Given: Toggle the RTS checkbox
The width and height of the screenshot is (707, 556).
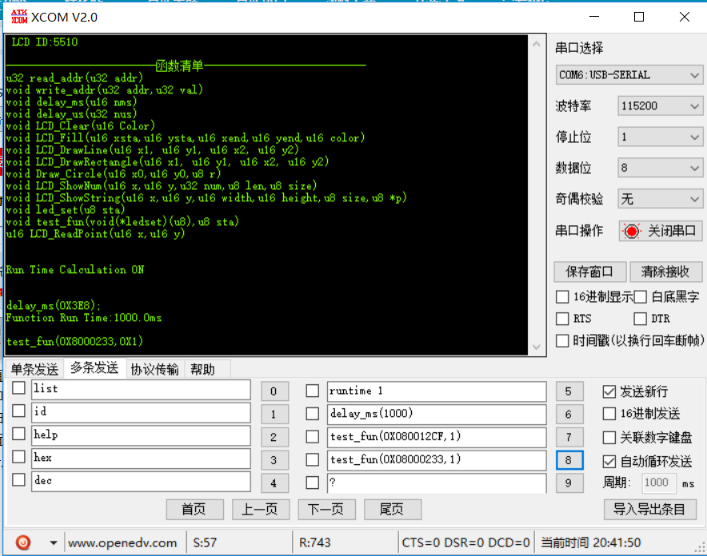Looking at the screenshot, I should click(562, 319).
